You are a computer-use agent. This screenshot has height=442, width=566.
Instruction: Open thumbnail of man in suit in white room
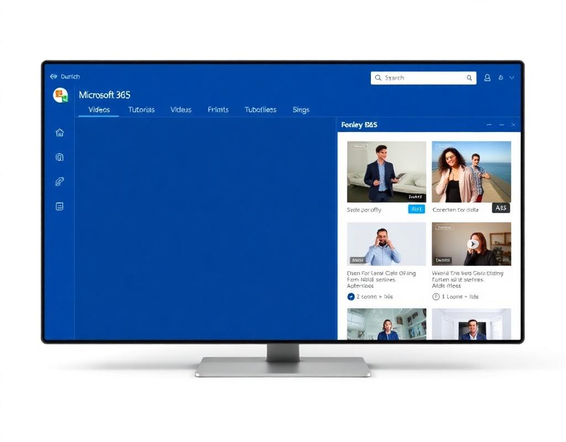point(471,324)
